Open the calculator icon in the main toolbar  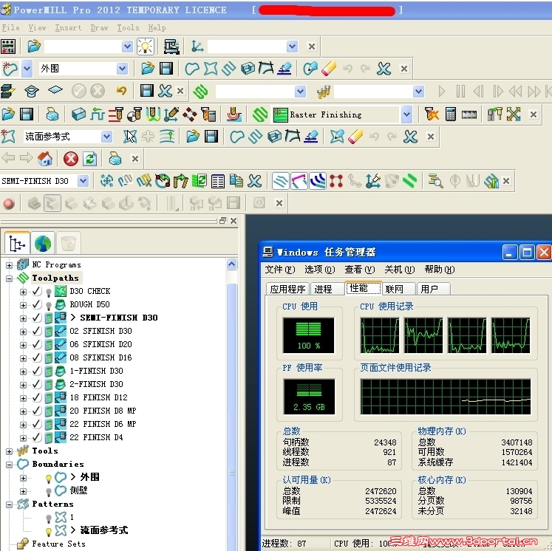(451, 114)
